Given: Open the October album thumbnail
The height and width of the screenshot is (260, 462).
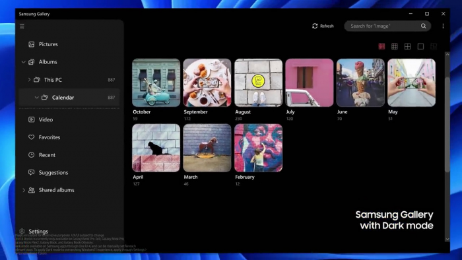Looking at the screenshot, I should pyautogui.click(x=156, y=82).
